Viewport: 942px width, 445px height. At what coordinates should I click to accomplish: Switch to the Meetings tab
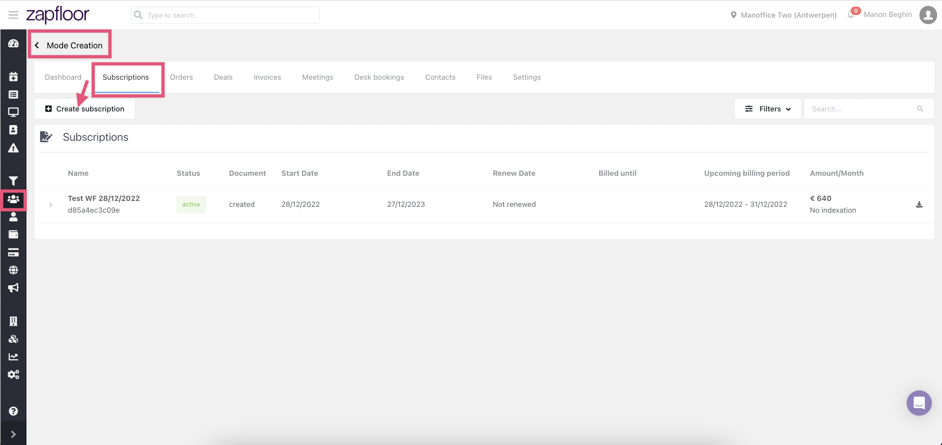[318, 77]
